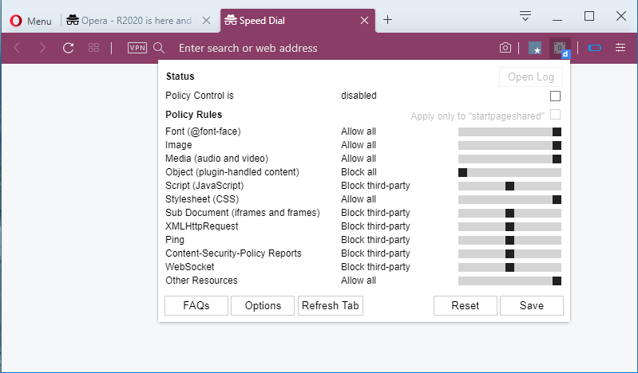This screenshot has height=373, width=638.
Task: Click the search or web address field
Action: point(319,48)
